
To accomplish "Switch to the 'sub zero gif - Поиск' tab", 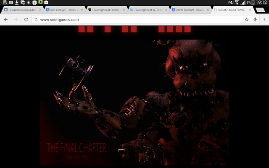I will point(64,10).
